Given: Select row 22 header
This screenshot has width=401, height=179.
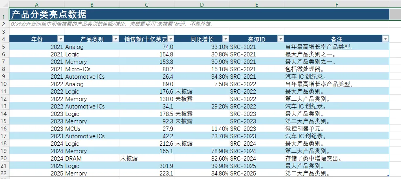Looking at the screenshot, I should click(x=4, y=174).
